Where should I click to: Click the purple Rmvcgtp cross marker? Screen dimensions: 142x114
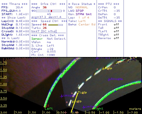pos(109,80)
